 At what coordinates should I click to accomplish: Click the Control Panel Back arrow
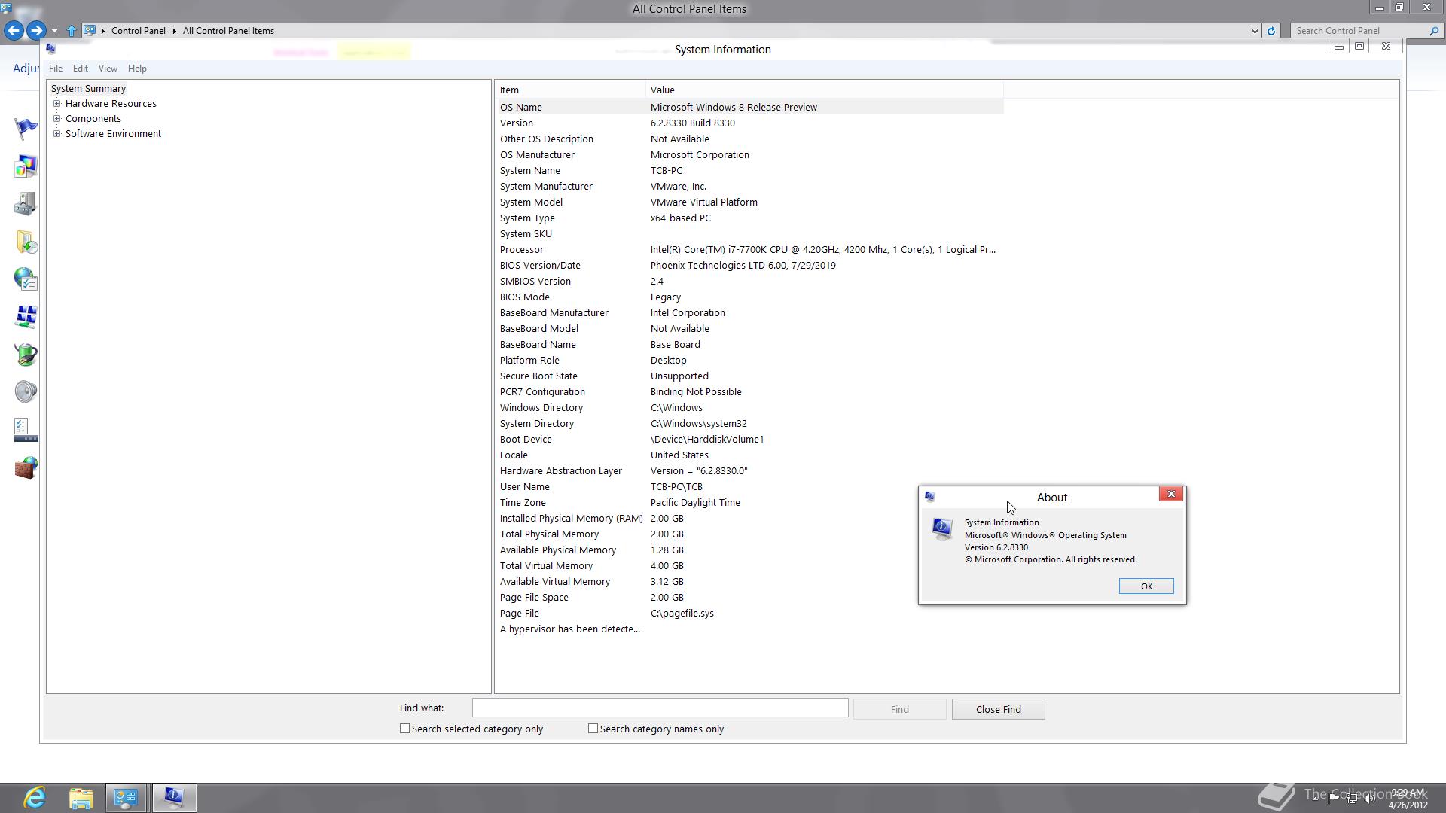coord(14,31)
